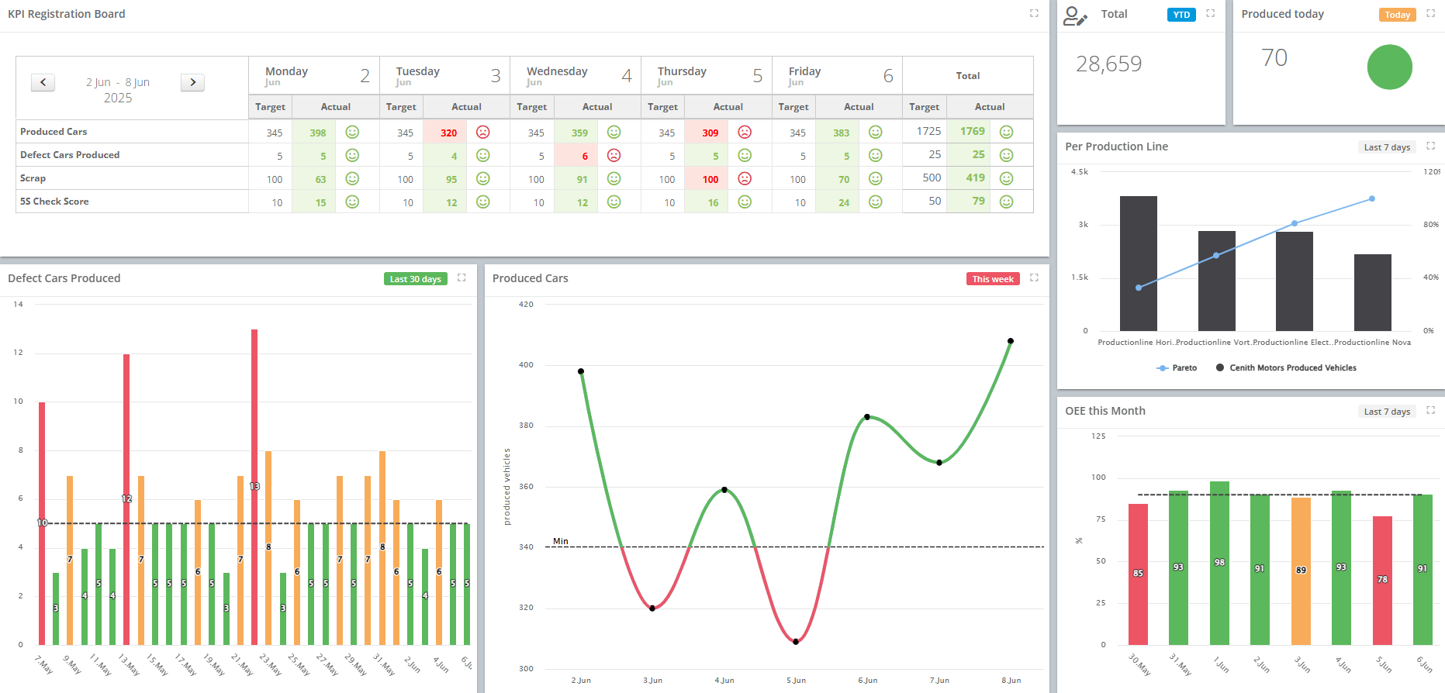Click Tuesday Produced Cars sad face icon
This screenshot has height=693, width=1445.
point(482,132)
